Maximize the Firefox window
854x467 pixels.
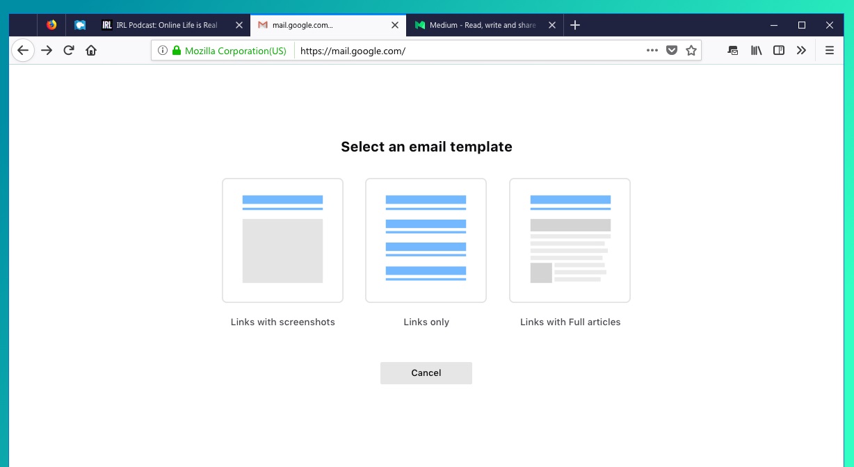(802, 25)
